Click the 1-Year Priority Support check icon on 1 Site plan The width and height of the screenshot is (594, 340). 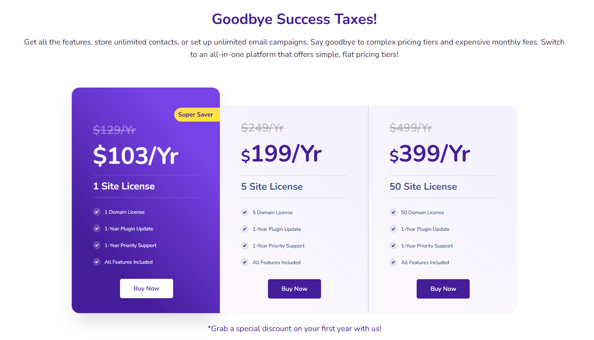(x=97, y=245)
